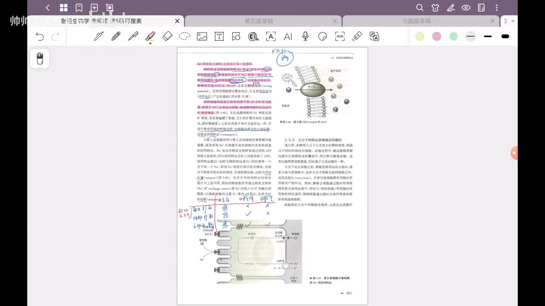The height and width of the screenshot is (306, 545).
Task: Choose the thinnest stroke width
Action: point(470,37)
